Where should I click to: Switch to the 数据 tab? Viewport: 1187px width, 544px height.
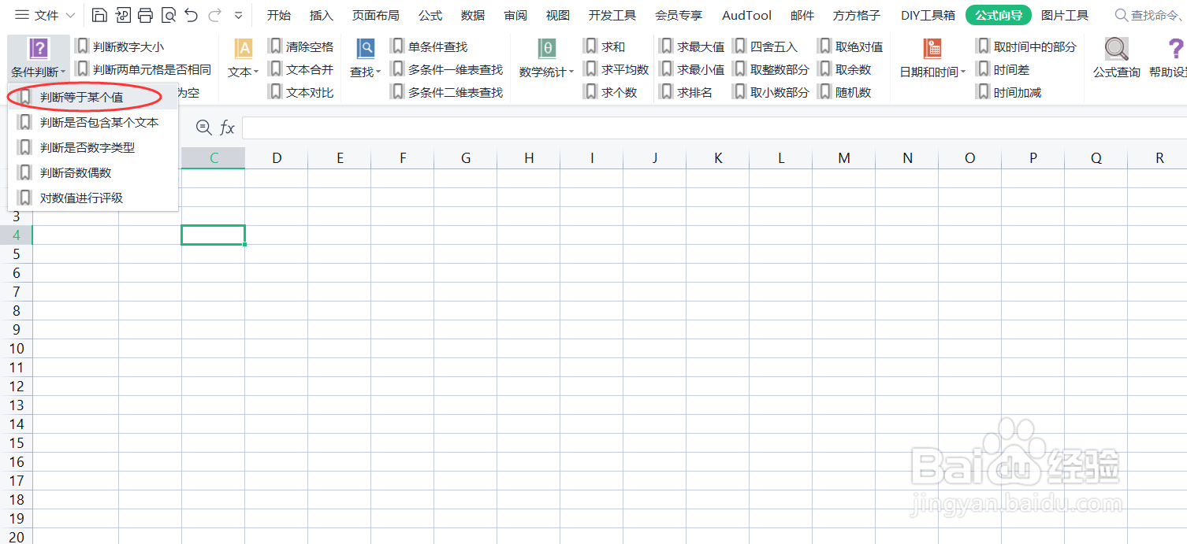tap(473, 15)
